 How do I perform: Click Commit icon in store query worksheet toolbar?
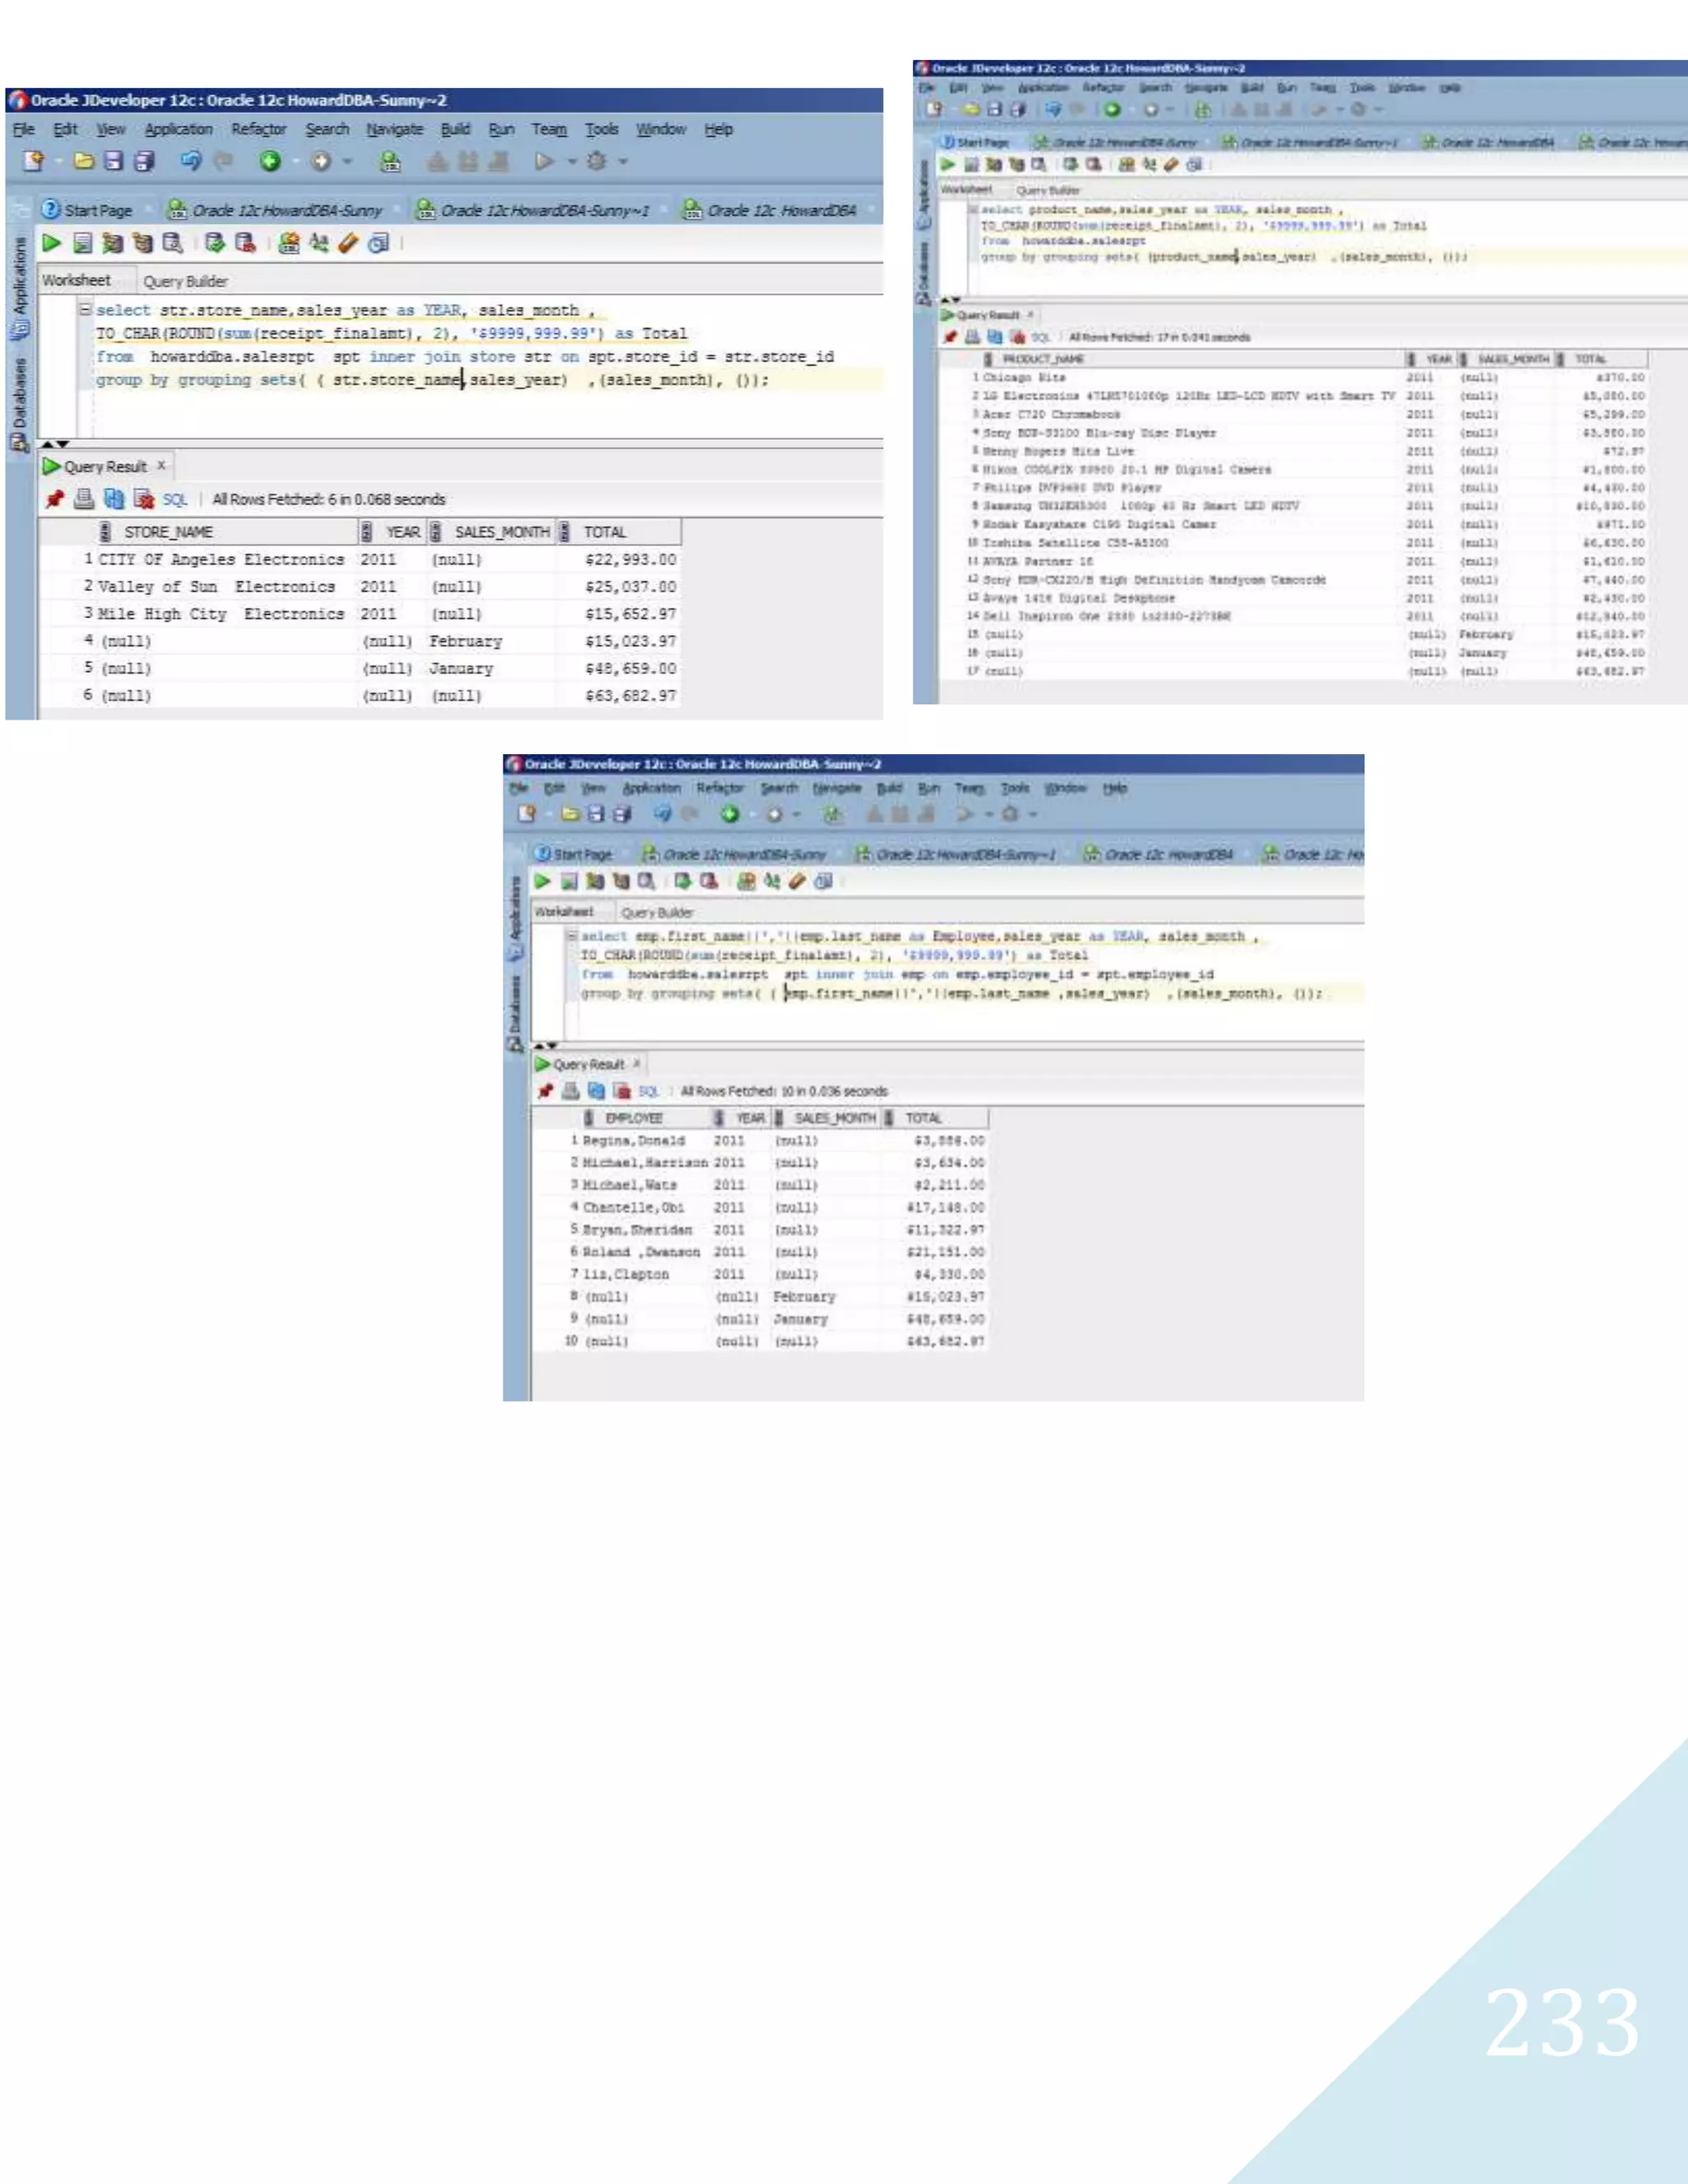tap(214, 243)
